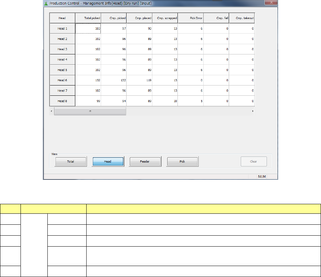The image size is (321, 277).
Task: Click Head 8 Pick Error cell 5
Action: [x=191, y=101]
